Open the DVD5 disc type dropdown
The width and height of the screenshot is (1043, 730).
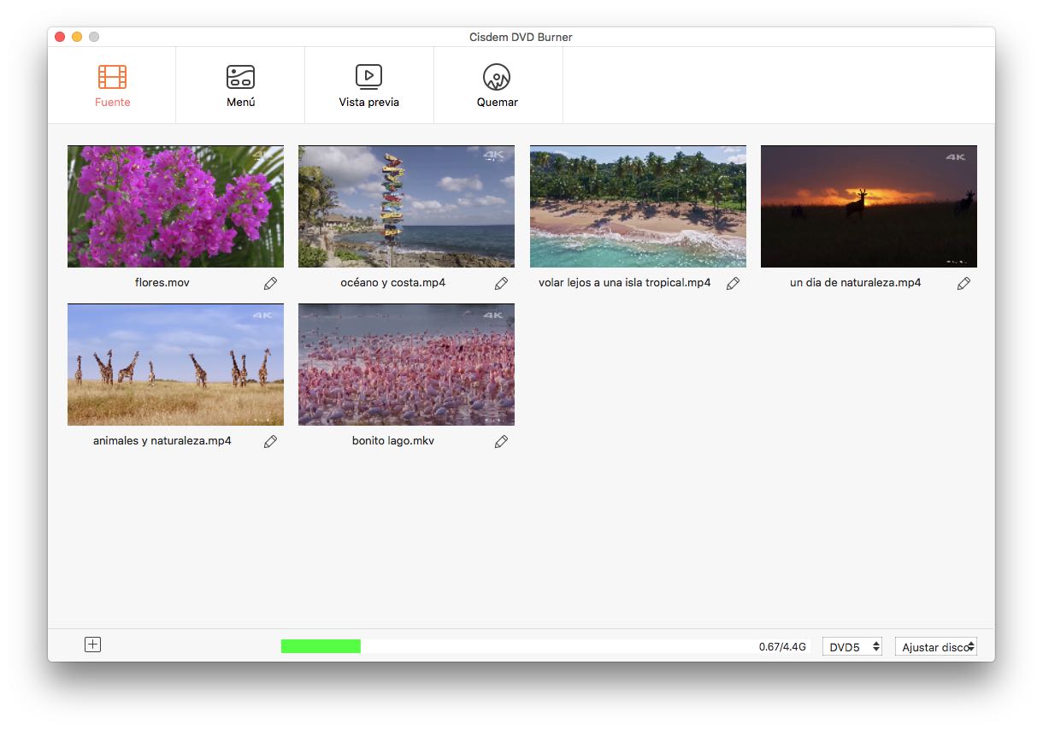click(851, 646)
